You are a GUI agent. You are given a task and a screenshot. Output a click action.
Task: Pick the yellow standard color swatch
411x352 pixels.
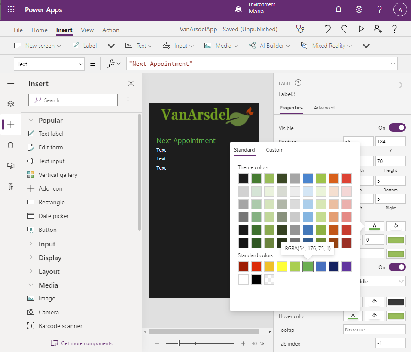pos(282,267)
